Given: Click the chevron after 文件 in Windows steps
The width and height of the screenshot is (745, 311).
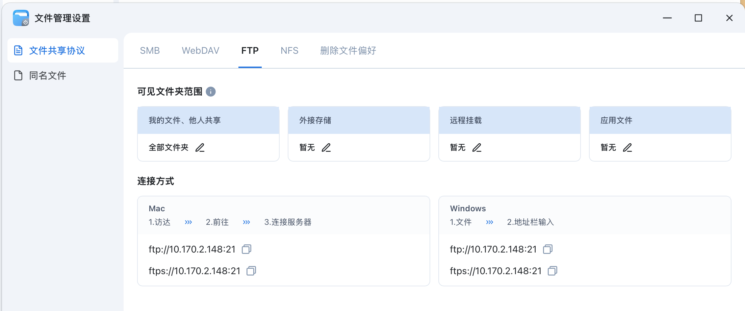Looking at the screenshot, I should [x=489, y=222].
